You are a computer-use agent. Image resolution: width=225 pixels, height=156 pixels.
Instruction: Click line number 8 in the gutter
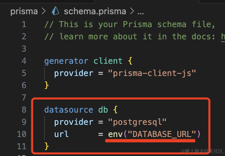[23, 110]
